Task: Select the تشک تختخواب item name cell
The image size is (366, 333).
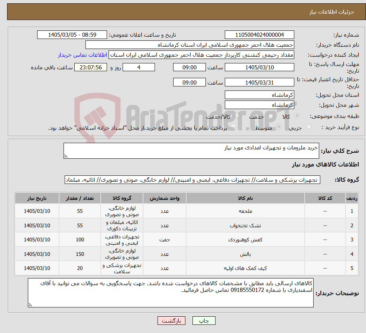Action: (x=245, y=225)
